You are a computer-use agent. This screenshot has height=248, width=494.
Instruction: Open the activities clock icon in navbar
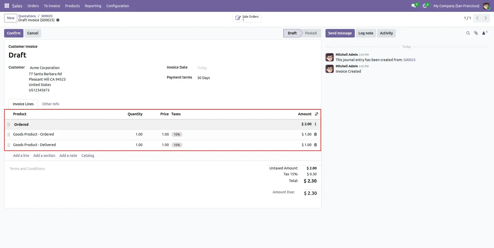click(x=425, y=6)
